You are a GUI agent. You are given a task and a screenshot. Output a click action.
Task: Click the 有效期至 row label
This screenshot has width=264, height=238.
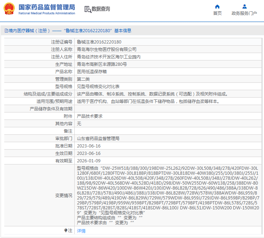[64, 161]
